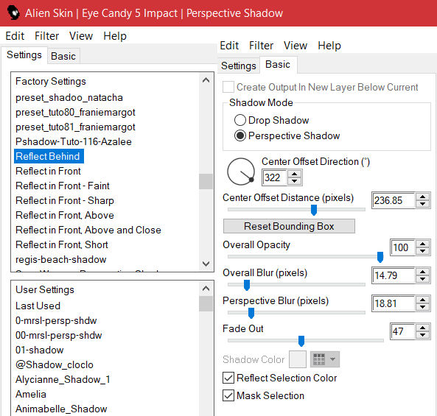Click the Factory Settings scrollbar thumb
Screen dimensions: 437x416
pyautogui.click(x=206, y=182)
